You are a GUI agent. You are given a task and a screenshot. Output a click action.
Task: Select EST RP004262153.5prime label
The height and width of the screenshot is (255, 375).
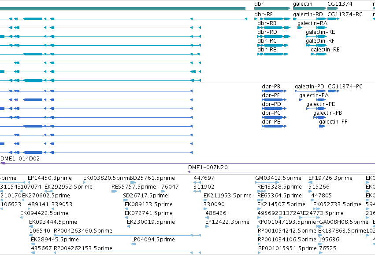83,248
